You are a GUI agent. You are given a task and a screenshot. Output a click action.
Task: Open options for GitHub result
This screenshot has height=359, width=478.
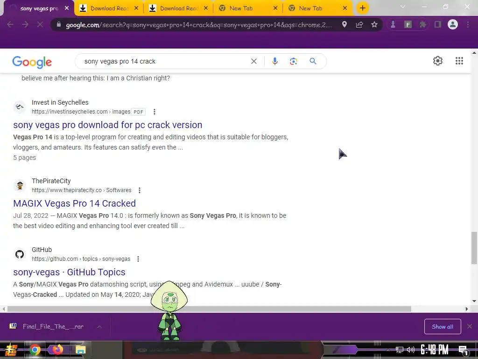(x=138, y=259)
